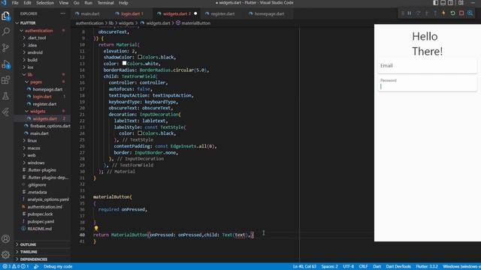Open the Selection menu
The image size is (481, 270).
click(45, 3)
